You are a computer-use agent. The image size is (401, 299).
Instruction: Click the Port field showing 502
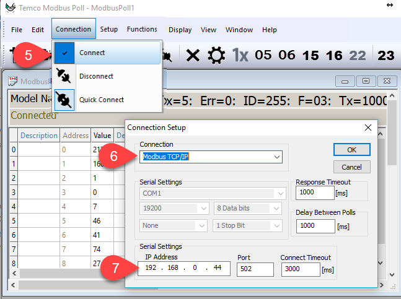(255, 269)
